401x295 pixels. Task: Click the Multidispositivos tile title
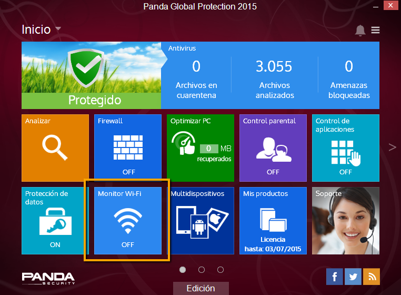[197, 194]
